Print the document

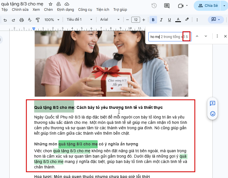(22, 20)
